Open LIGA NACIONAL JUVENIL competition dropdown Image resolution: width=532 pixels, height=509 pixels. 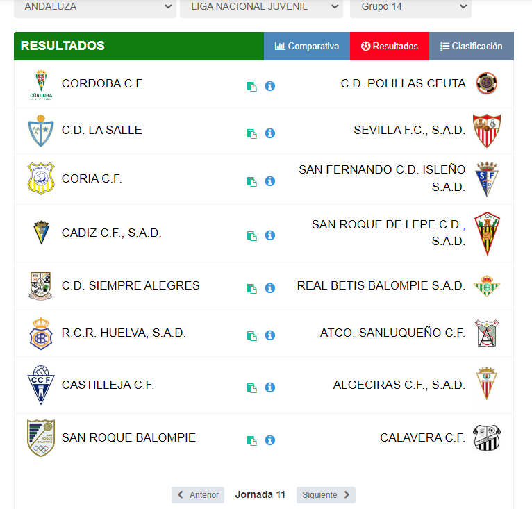(261, 7)
